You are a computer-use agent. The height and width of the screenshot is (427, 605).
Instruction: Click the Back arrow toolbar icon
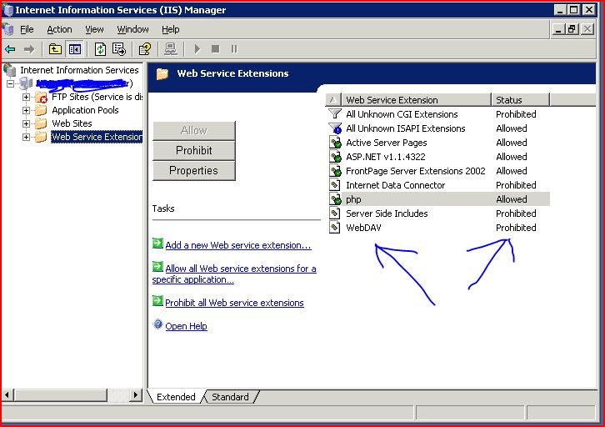pos(11,49)
